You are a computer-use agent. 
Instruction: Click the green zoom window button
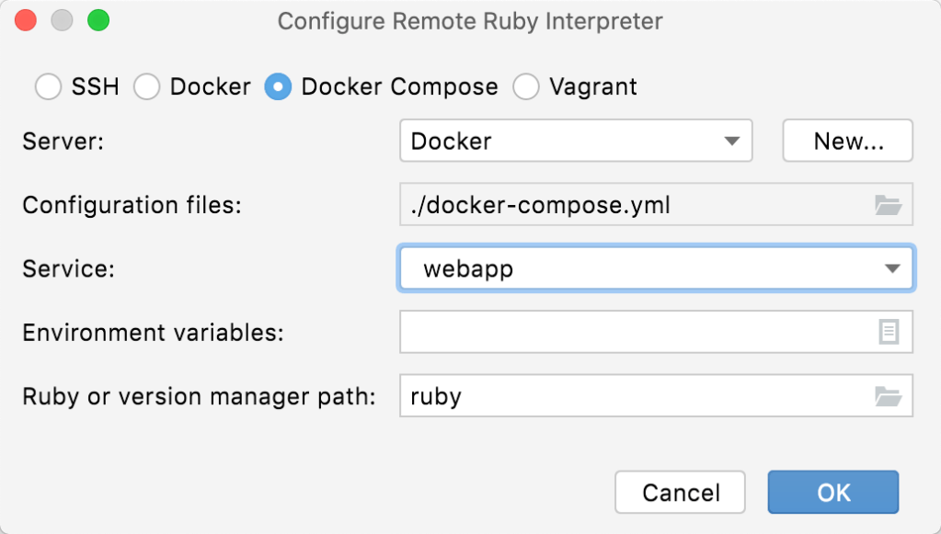click(x=97, y=19)
